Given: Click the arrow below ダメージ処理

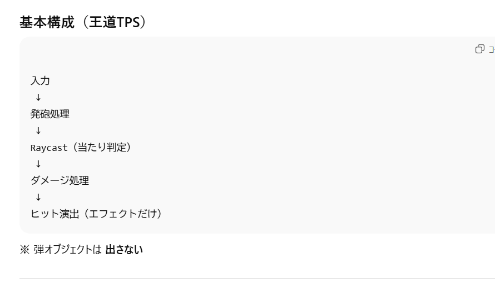Looking at the screenshot, I should (x=38, y=197).
